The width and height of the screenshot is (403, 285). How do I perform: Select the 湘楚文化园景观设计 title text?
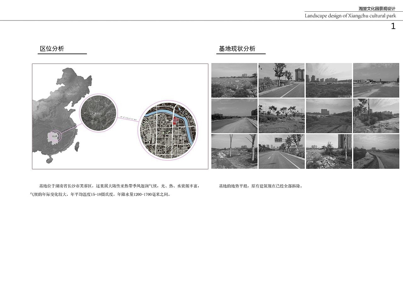[x=377, y=9]
